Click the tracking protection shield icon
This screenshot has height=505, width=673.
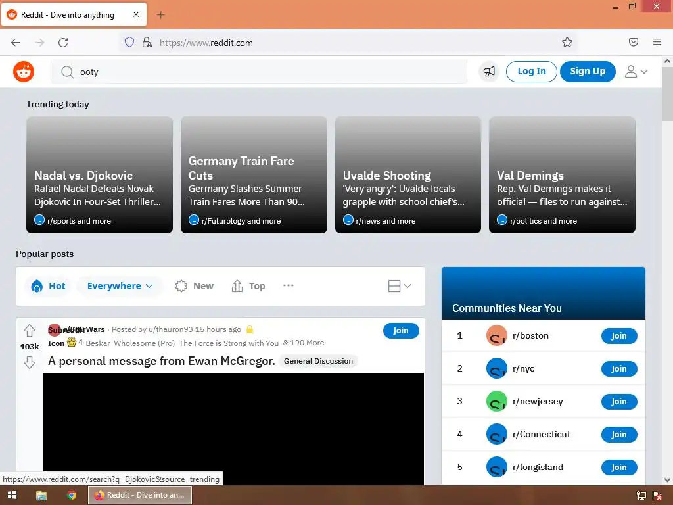tap(129, 42)
